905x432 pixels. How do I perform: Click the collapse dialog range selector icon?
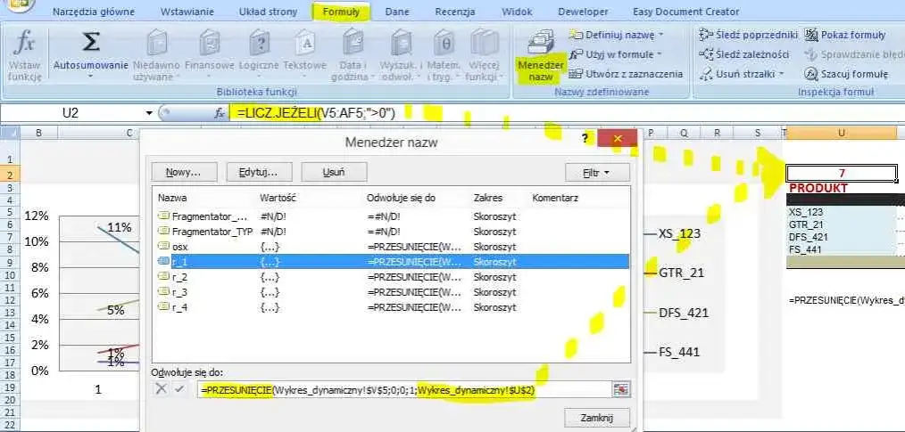[620, 389]
